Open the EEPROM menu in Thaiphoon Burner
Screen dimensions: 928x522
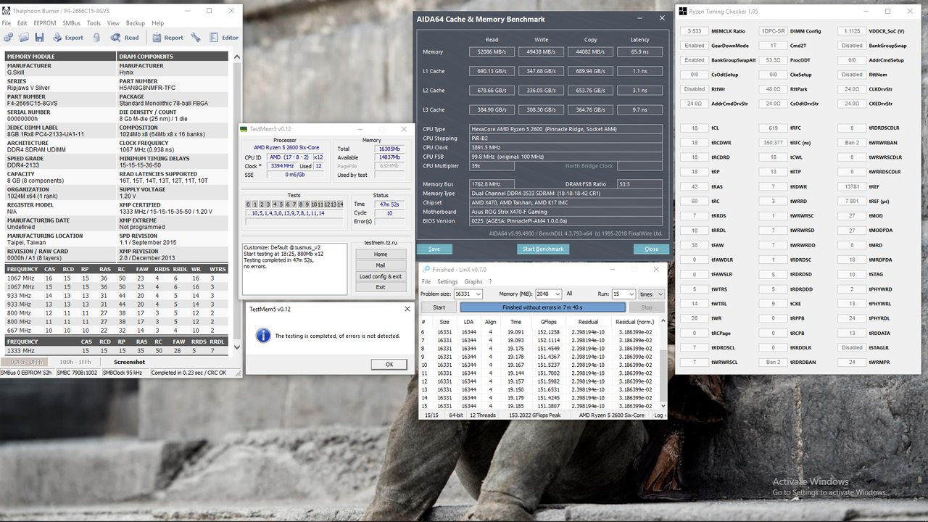coord(44,22)
